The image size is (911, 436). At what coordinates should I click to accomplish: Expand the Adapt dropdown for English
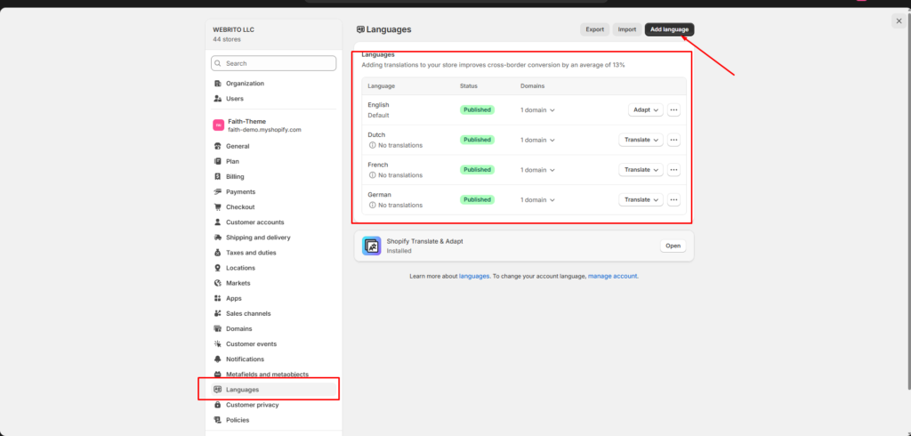[x=646, y=109]
